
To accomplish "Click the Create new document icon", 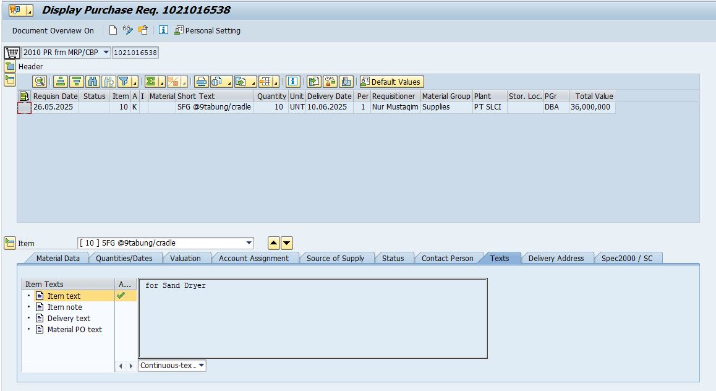I will pos(113,30).
